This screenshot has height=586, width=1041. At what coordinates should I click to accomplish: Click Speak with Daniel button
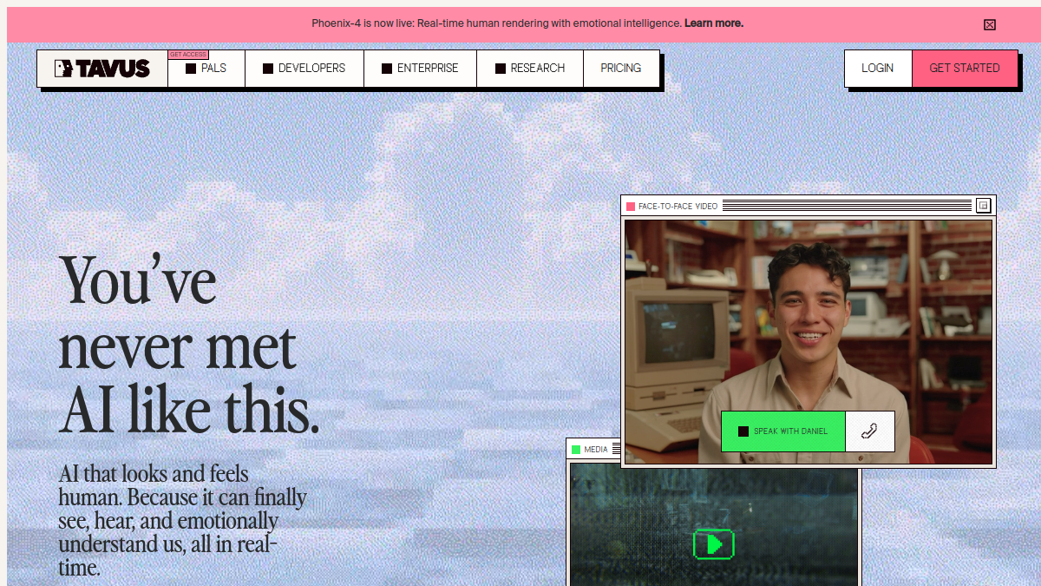[783, 431]
